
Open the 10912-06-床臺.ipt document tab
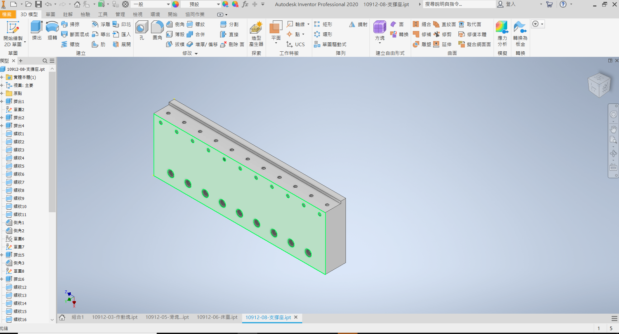point(217,317)
